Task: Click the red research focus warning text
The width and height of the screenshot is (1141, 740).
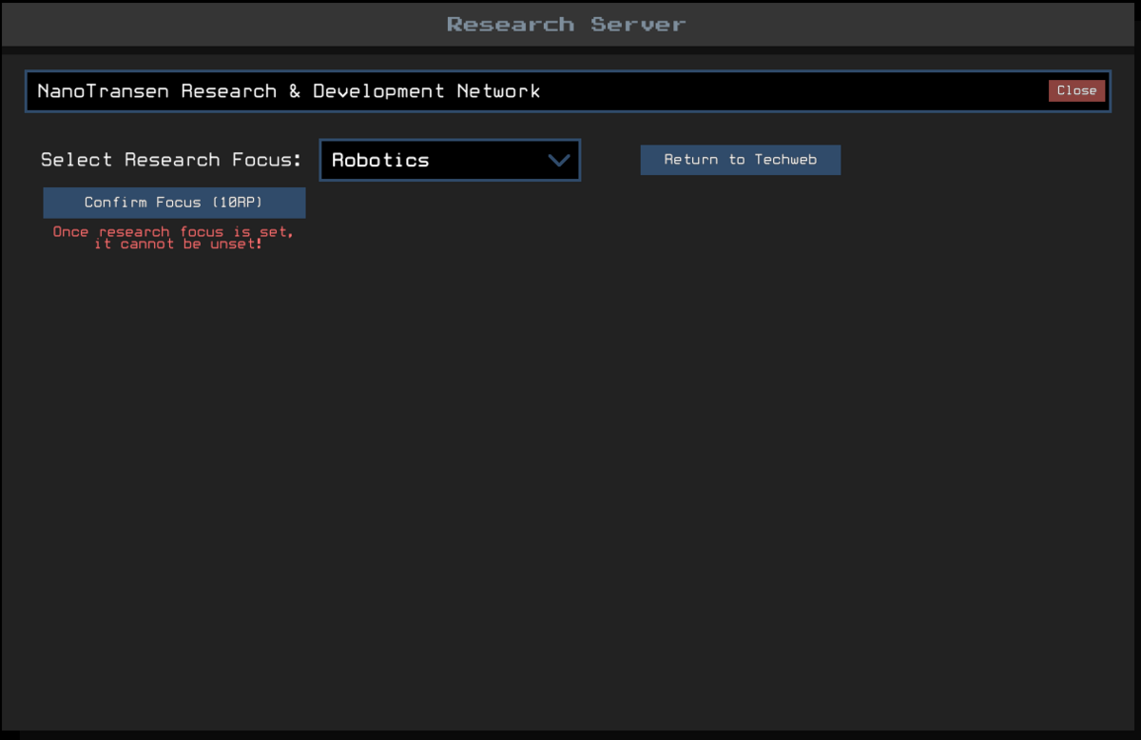Action: coord(173,238)
